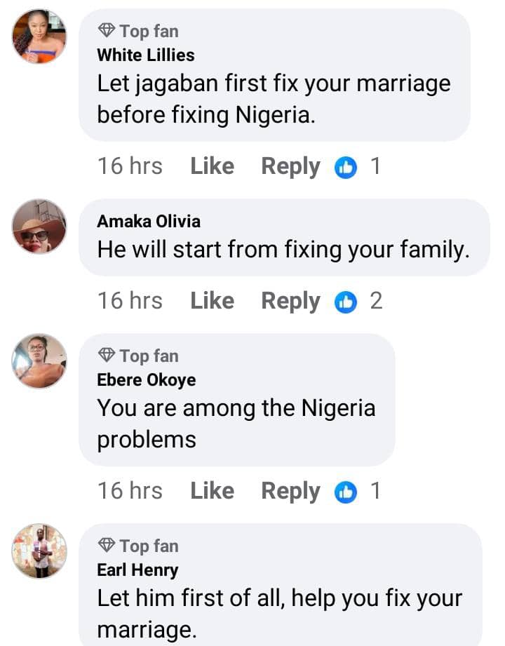
Task: Open White Lillies' profile picture
Action: point(39,36)
